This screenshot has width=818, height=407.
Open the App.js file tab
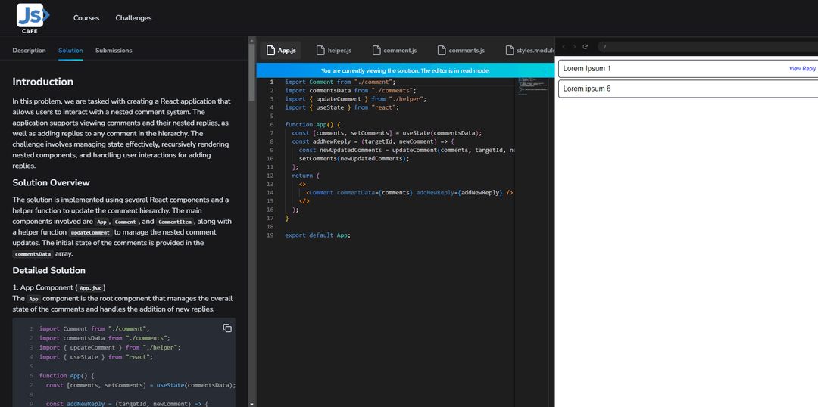[x=281, y=51]
